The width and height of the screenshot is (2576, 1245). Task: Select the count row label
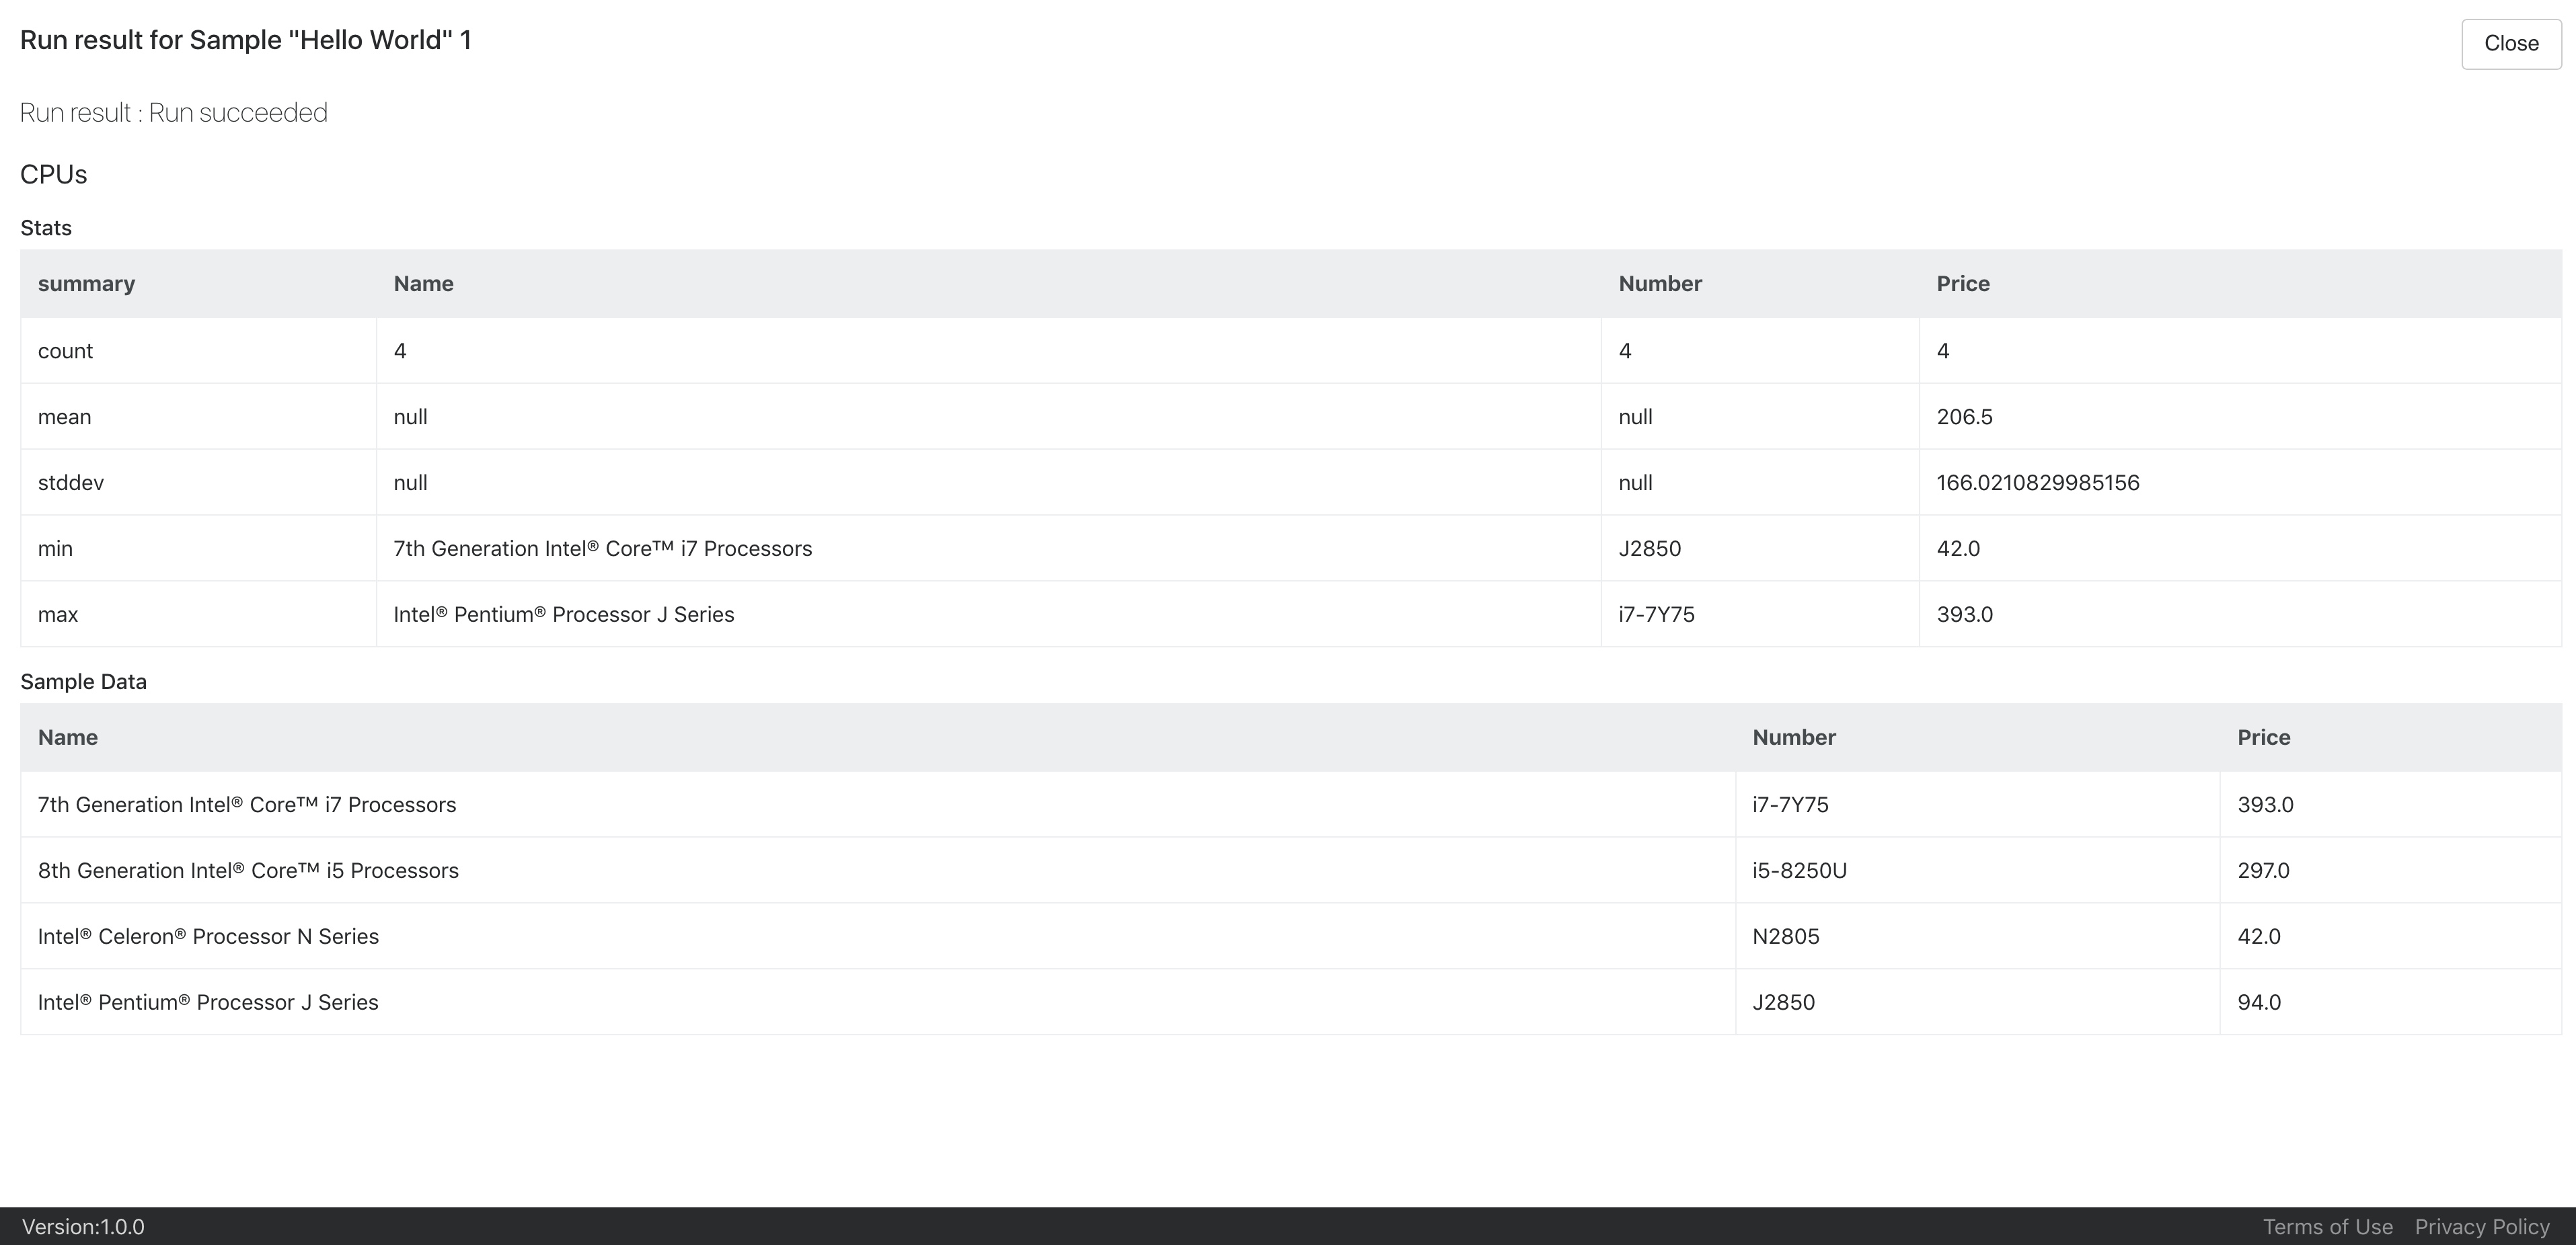(x=65, y=351)
